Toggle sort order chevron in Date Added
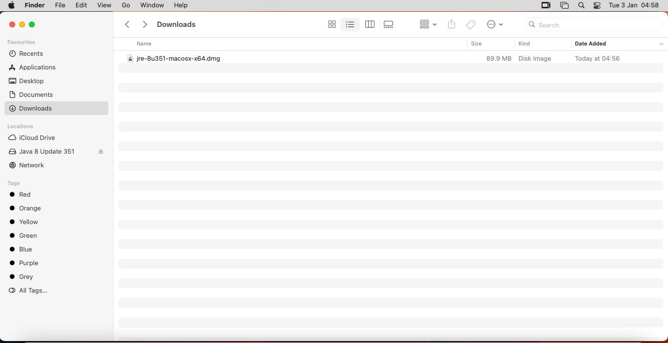Screen dimensions: 668x343 661,44
